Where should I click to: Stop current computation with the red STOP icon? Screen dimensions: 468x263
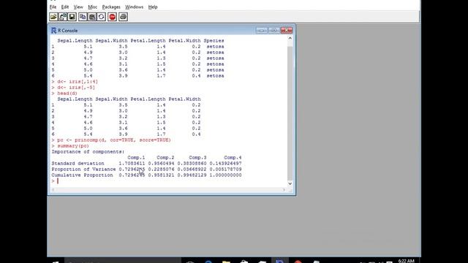coord(112,17)
